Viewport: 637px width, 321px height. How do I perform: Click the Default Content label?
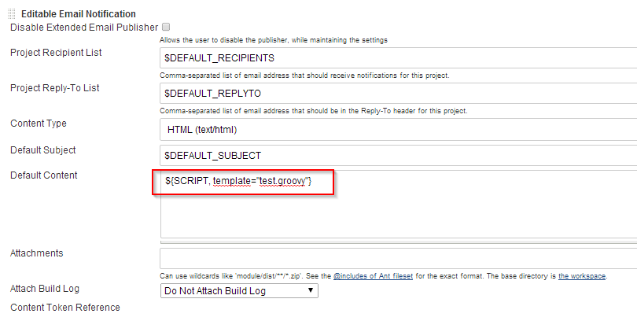(x=43, y=175)
